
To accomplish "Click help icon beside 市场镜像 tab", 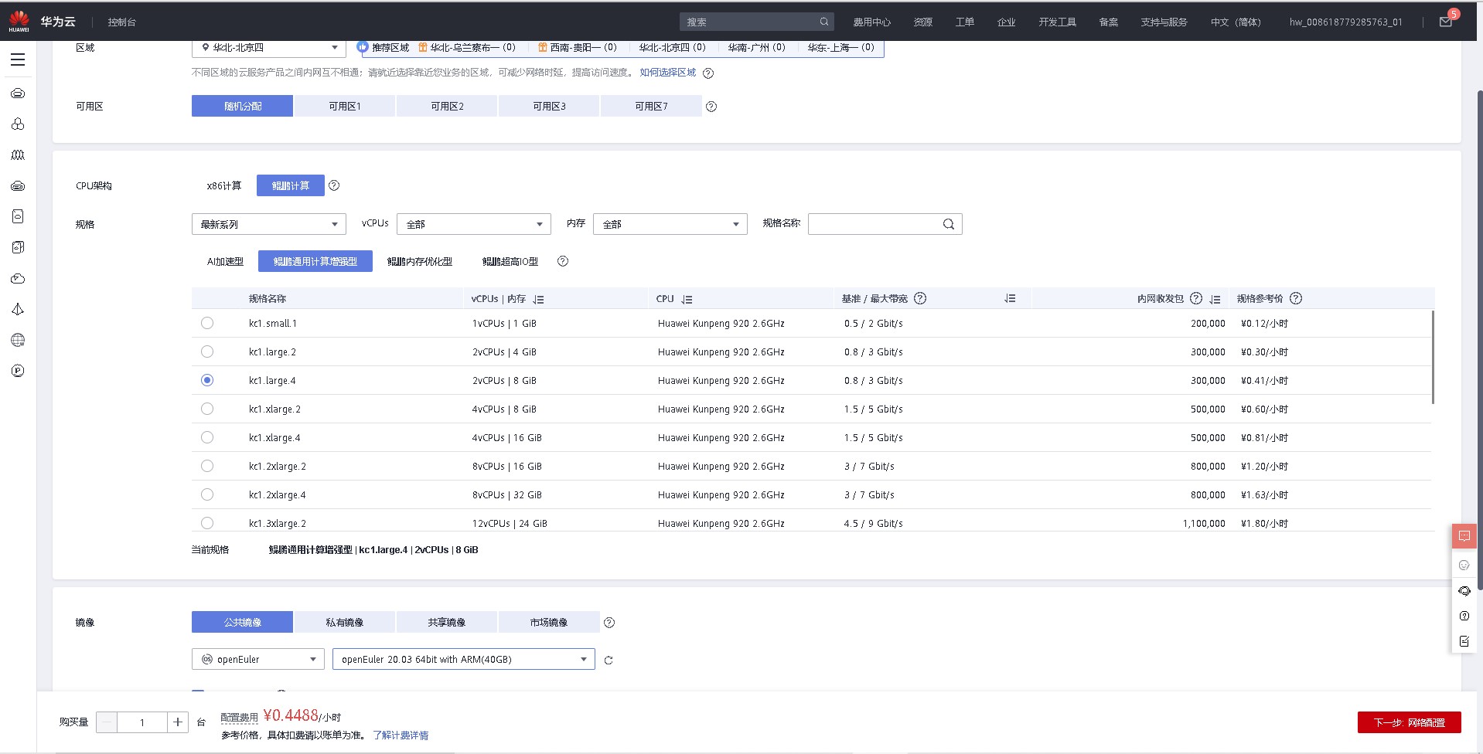I will click(609, 623).
